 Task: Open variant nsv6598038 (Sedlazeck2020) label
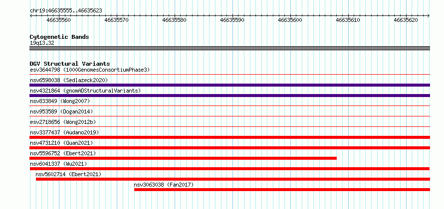coord(69,80)
